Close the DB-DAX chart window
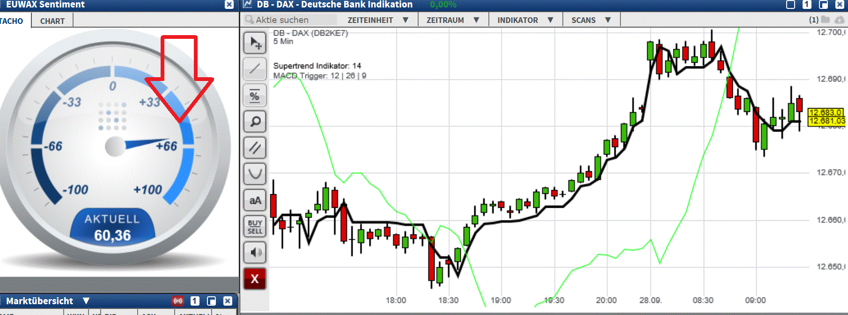Screen dimensions: 848x315 click(x=839, y=5)
